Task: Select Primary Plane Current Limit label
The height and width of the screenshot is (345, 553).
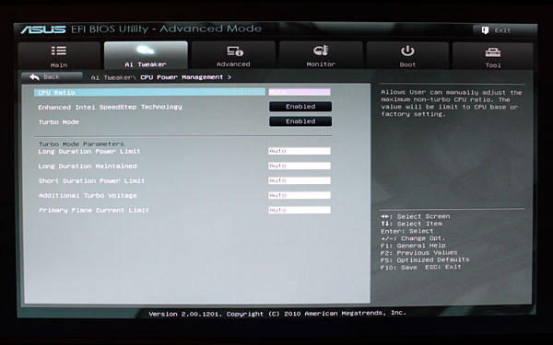Action: [94, 211]
